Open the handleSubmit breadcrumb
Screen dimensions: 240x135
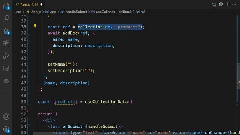pos(74,12)
